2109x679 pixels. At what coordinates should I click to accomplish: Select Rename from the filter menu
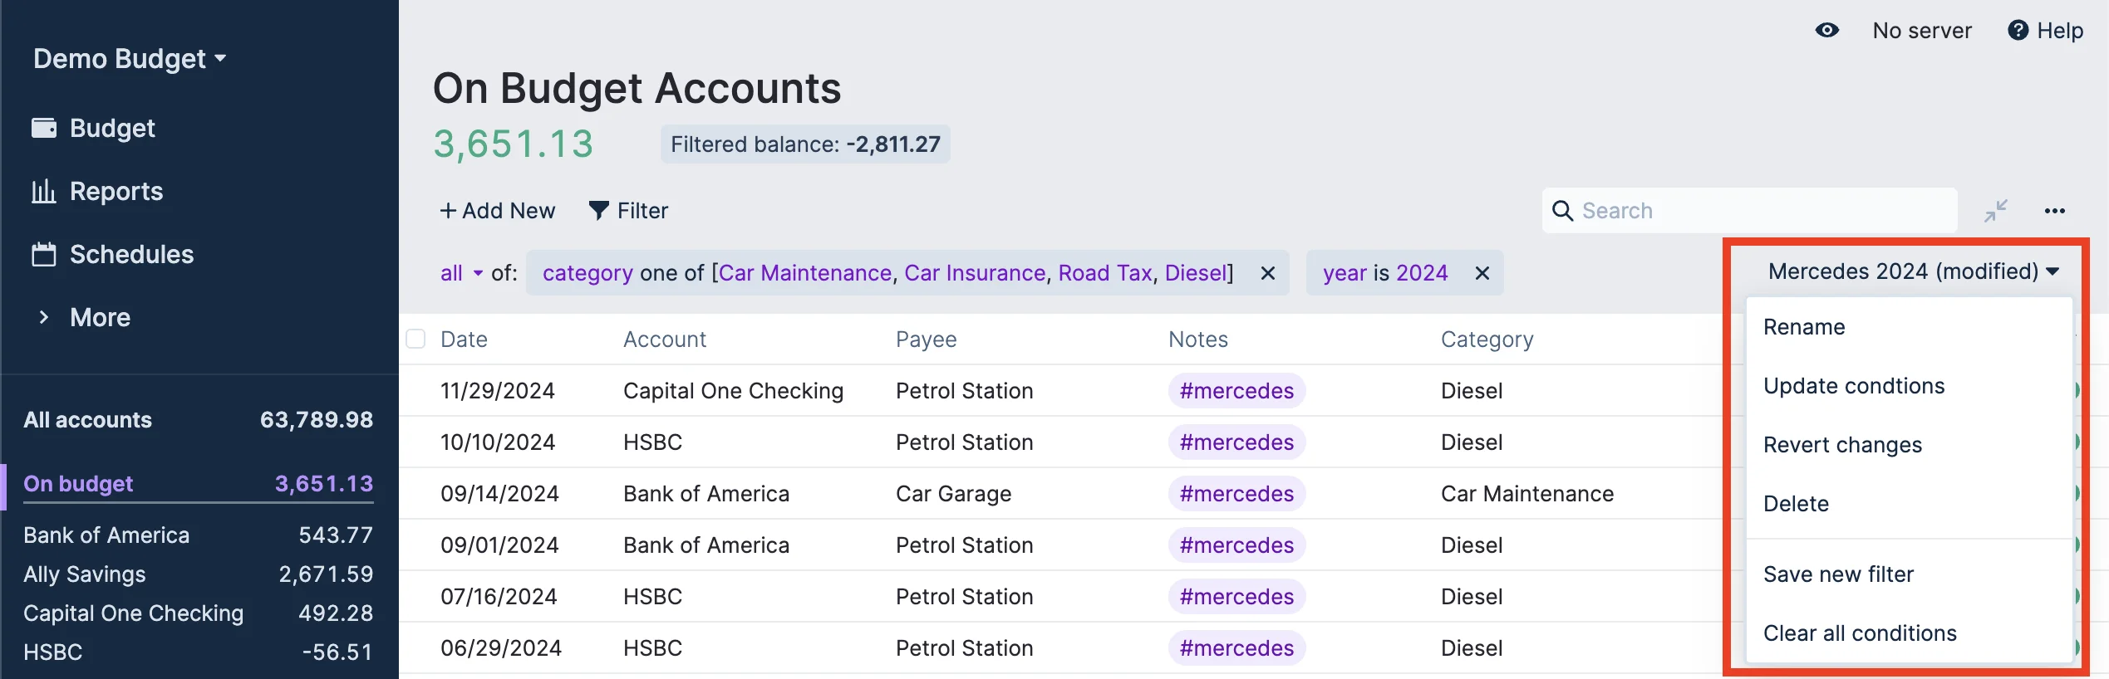tap(1804, 327)
